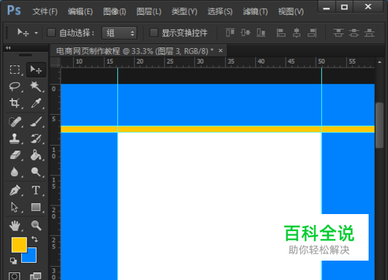Select the Path Selection tool
This screenshot has height=280, width=388.
[15, 207]
